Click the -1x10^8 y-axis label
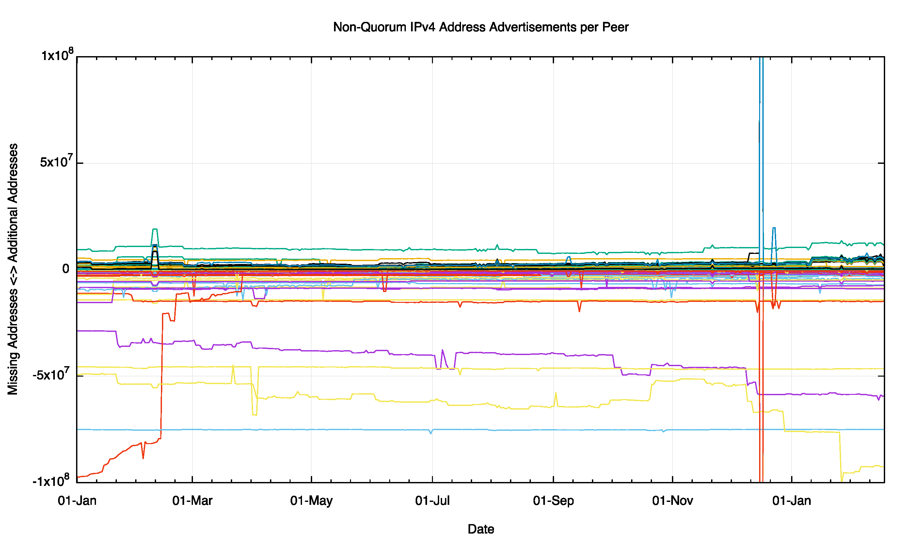907x544 pixels. click(51, 481)
